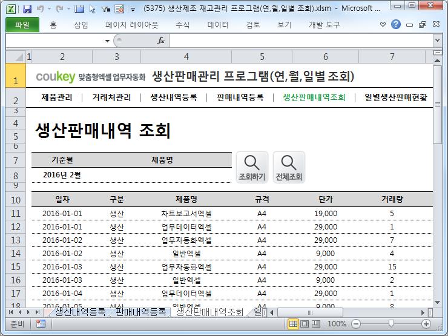448x336 pixels.
Task: Click the blue Help question mark icon
Action: click(x=396, y=25)
